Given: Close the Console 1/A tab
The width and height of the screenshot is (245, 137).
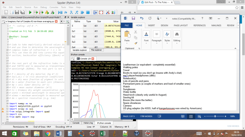Looking at the screenshot, I should pyautogui.click(x=93, y=59).
